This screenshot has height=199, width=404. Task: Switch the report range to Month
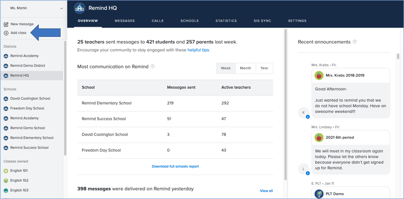245,68
